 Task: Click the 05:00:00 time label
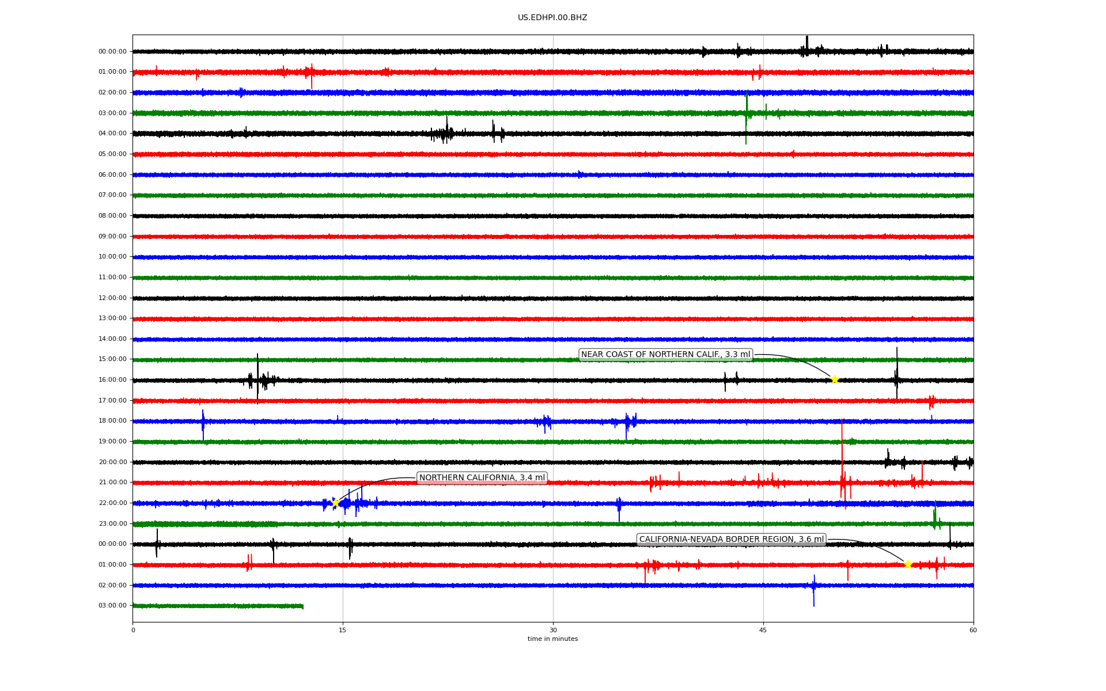[112, 154]
